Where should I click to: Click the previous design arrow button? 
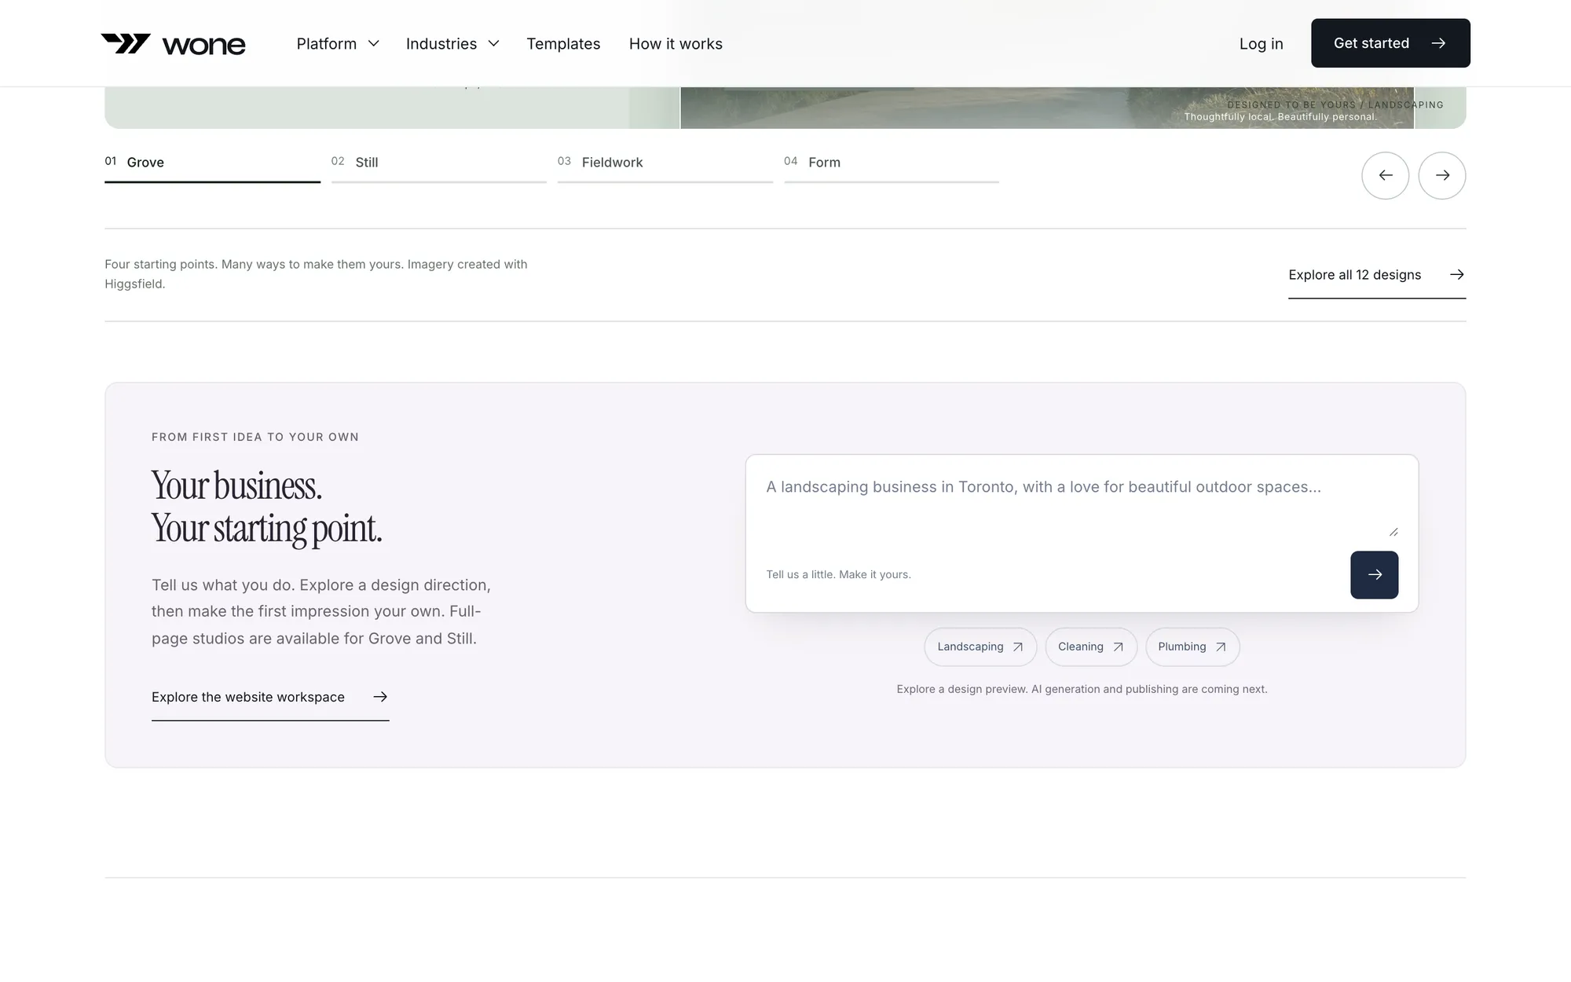tap(1385, 175)
